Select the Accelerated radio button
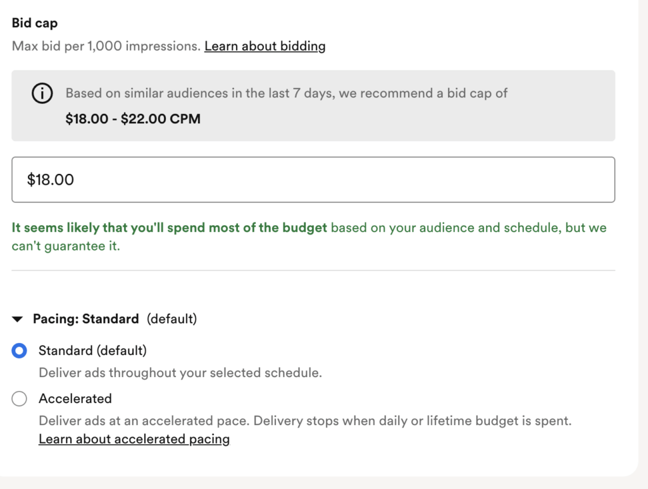The image size is (648, 489). tap(19, 399)
